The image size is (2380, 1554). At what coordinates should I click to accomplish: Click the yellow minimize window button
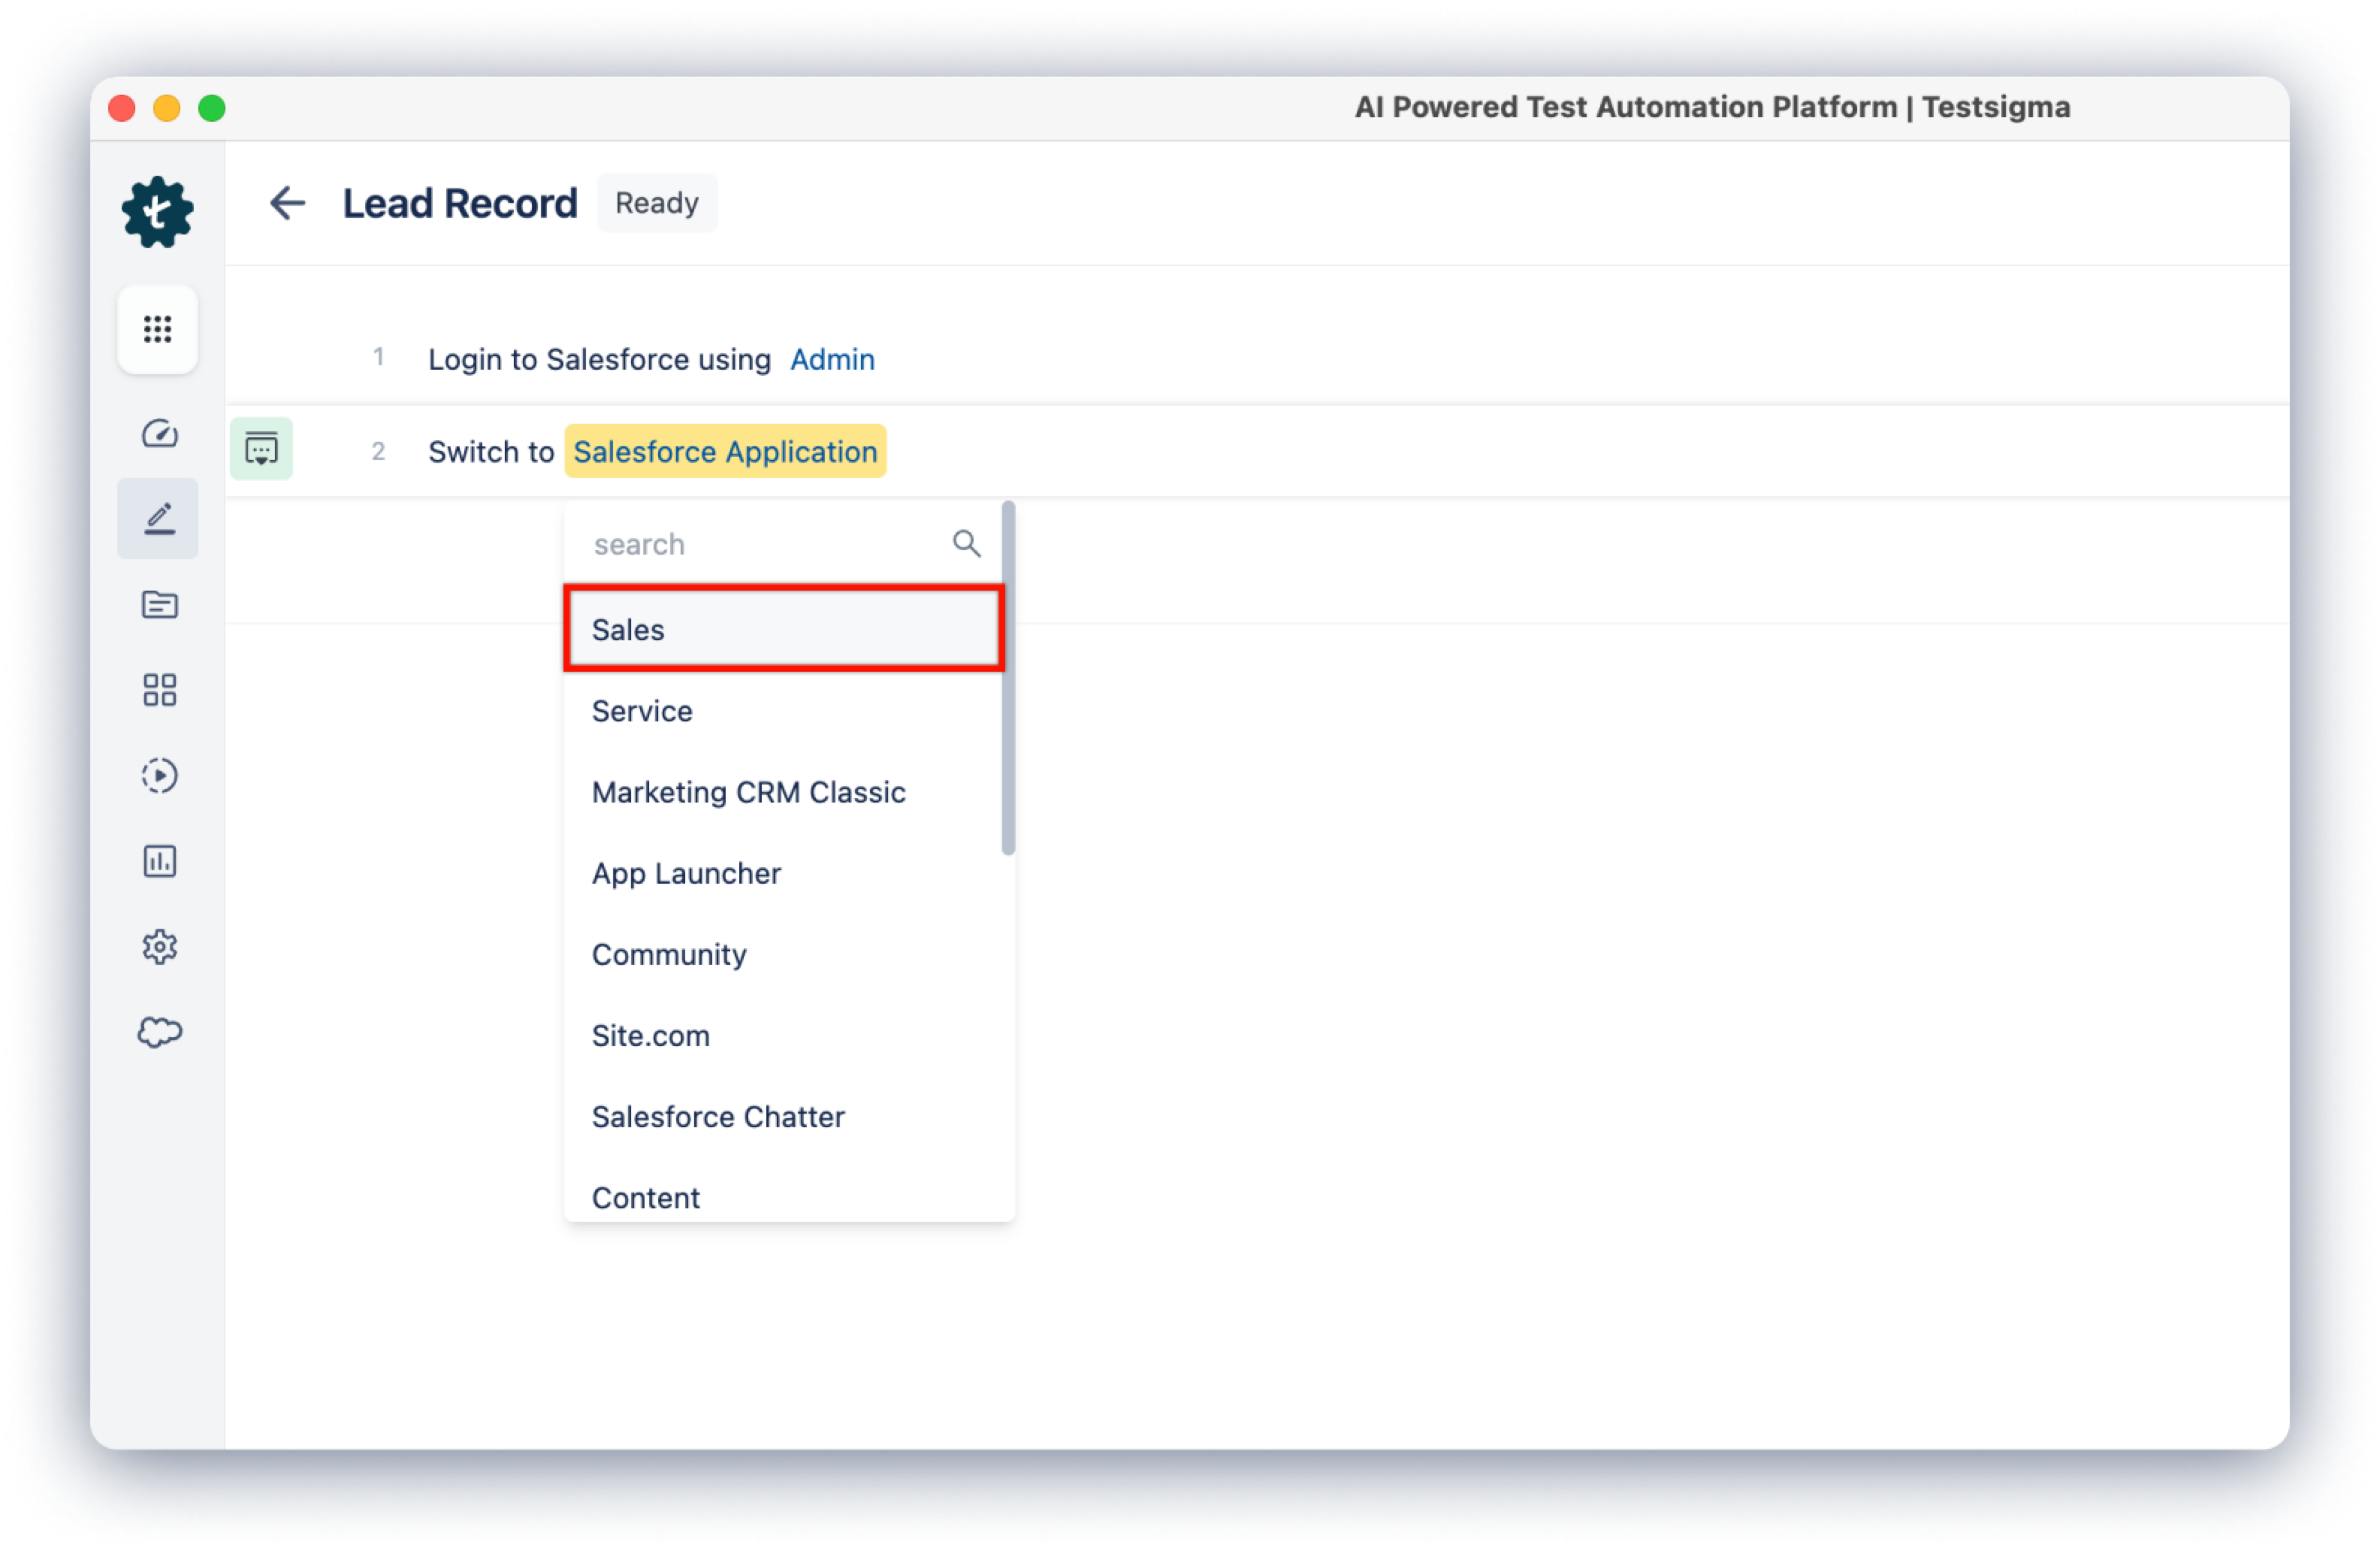167,107
